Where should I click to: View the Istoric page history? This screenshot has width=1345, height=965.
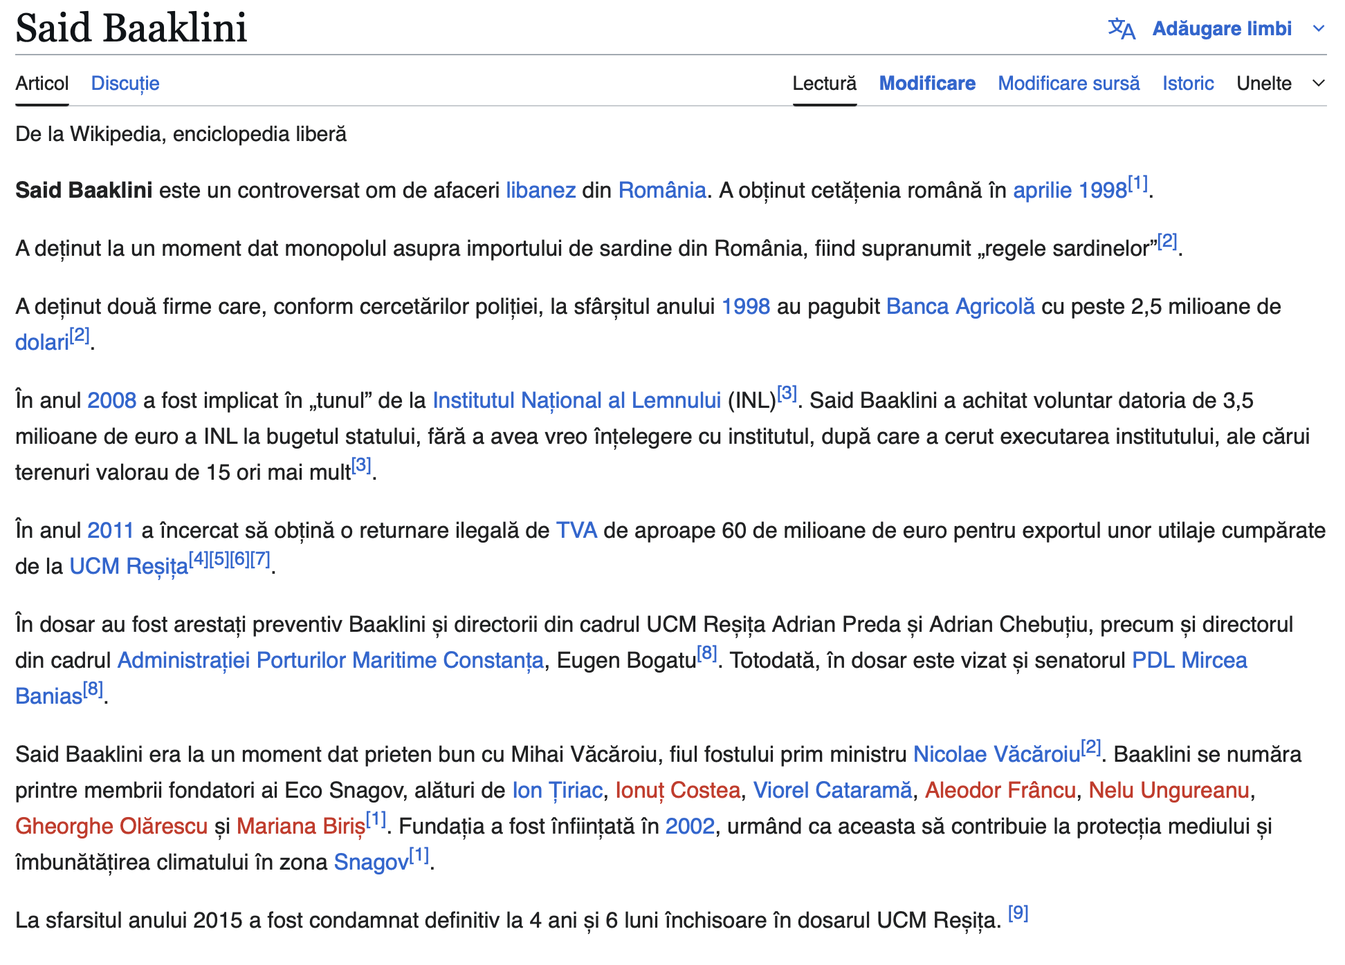1188,84
